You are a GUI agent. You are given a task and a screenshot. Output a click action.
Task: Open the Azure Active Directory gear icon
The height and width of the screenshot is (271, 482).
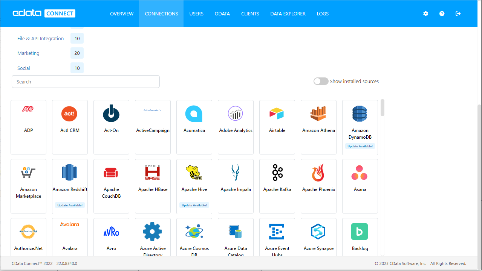point(153,232)
